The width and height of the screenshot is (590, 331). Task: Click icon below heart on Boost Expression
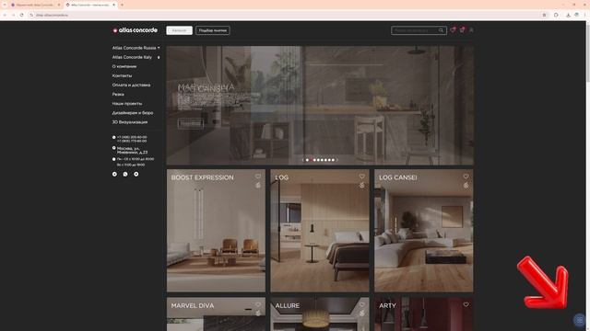(x=258, y=185)
